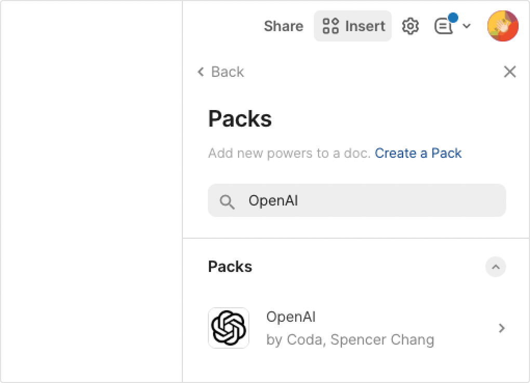This screenshot has width=530, height=383.
Task: Collapse the Packs results section
Action: [495, 267]
